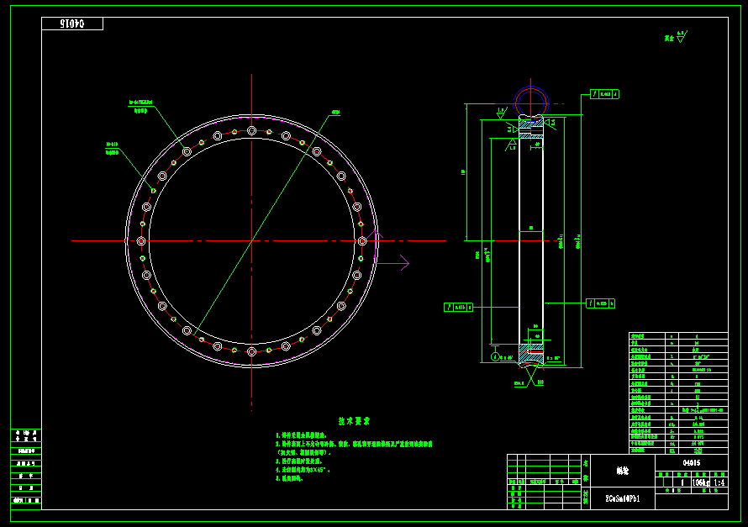Select the tolerance frame left of the section view
The image size is (748, 527).
pos(458,307)
